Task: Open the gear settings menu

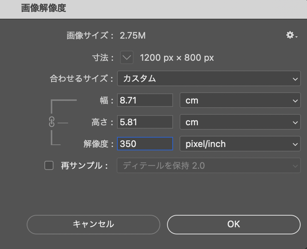Action: pos(292,36)
